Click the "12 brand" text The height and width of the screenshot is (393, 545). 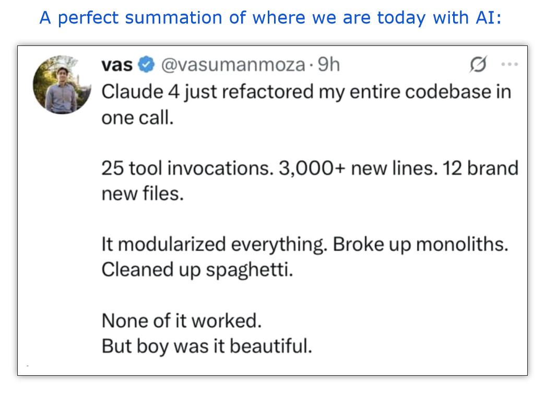click(x=481, y=168)
